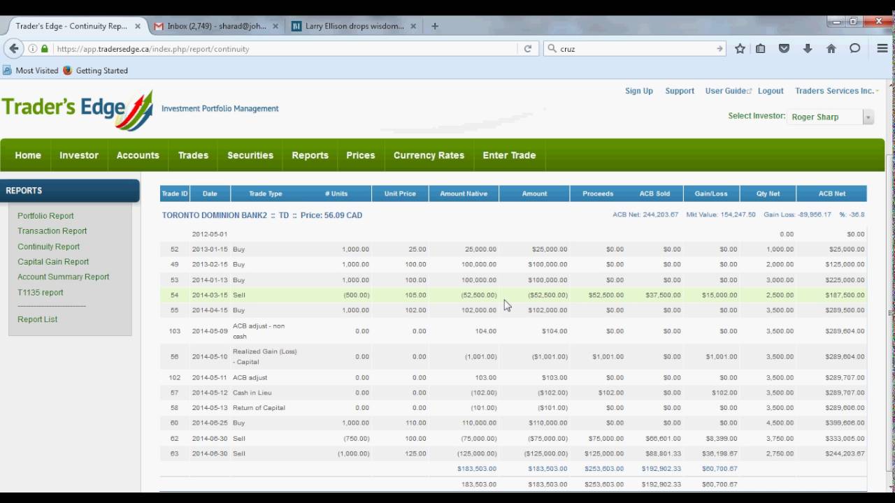Screen dimensions: 895x503
Task: Click the Sign Up link
Action: click(x=639, y=91)
